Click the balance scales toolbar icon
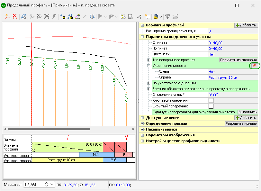The width and height of the screenshot is (261, 191). pos(92,16)
